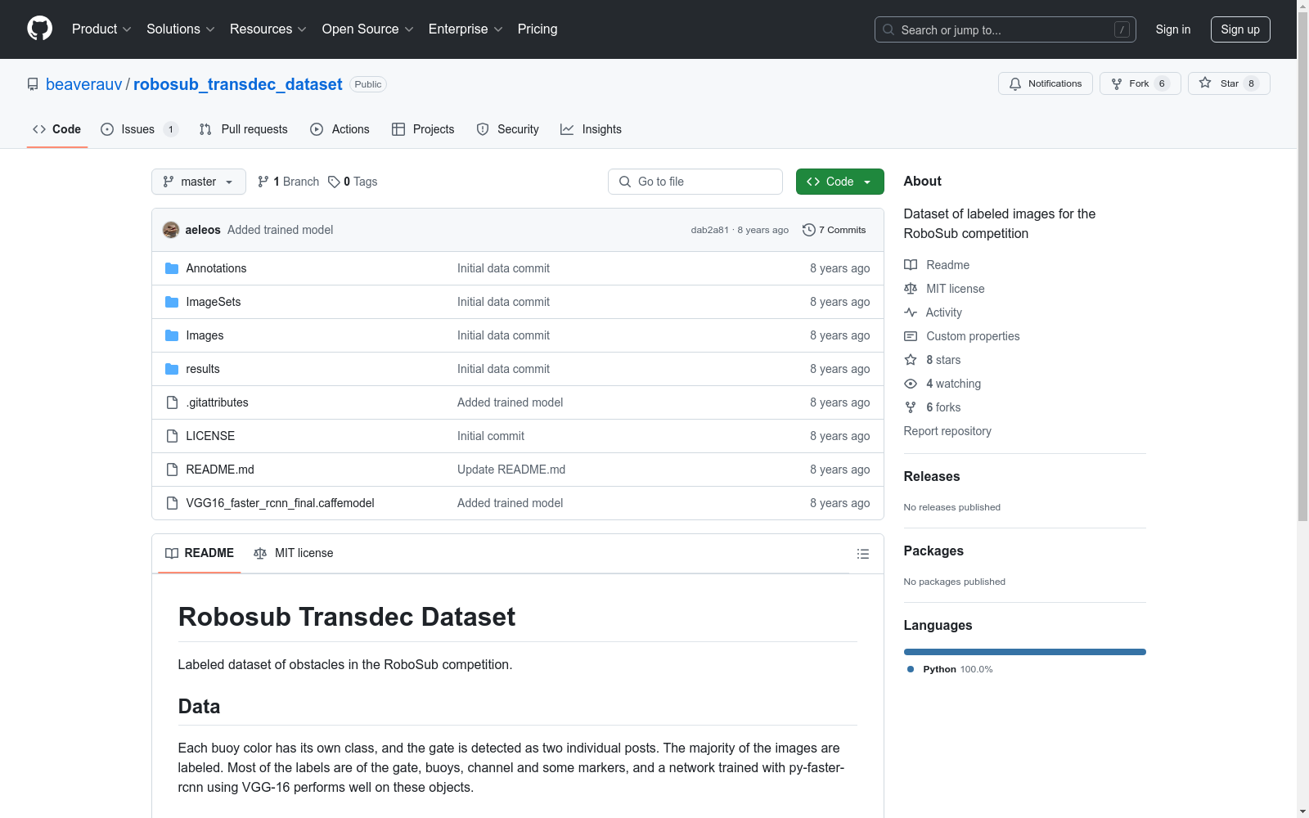Fork this repository

[x=1140, y=83]
